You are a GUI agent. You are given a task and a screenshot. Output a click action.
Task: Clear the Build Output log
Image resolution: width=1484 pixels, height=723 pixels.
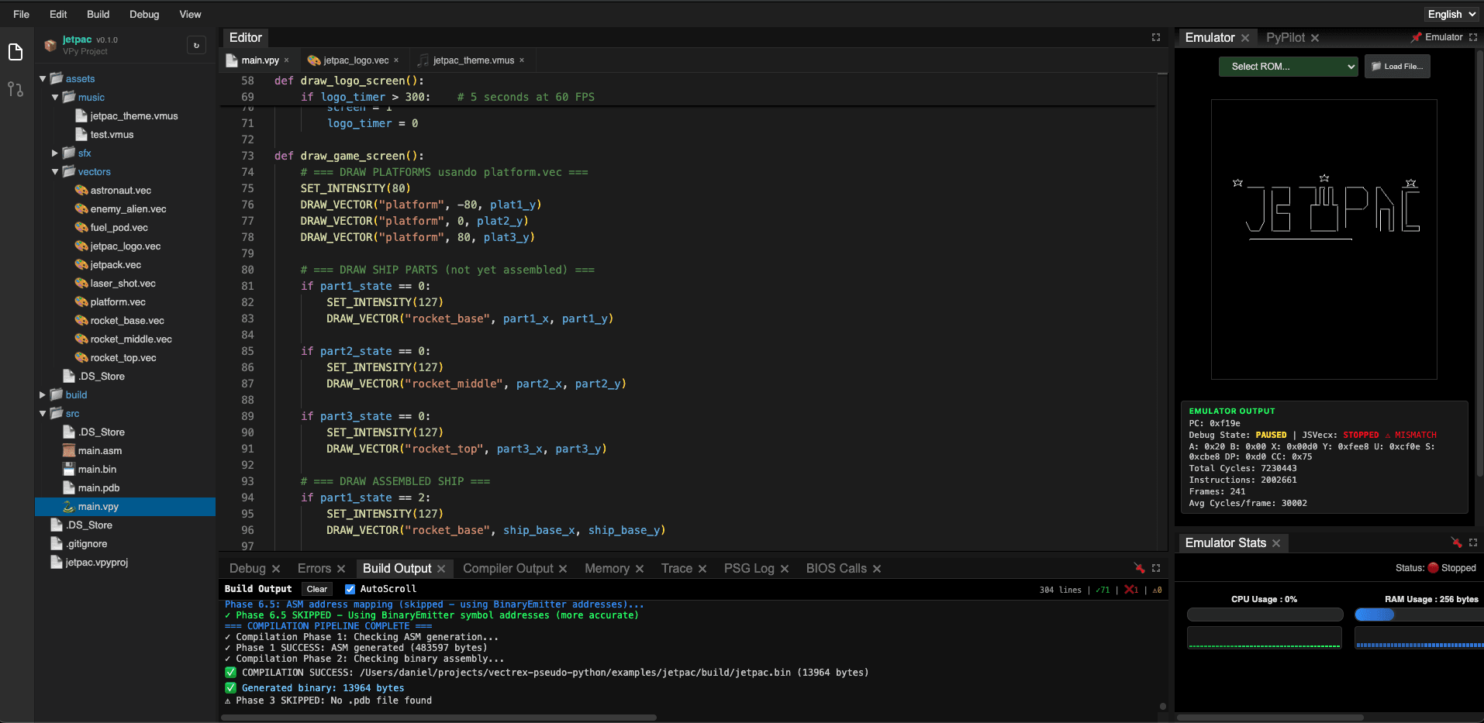pyautogui.click(x=316, y=589)
